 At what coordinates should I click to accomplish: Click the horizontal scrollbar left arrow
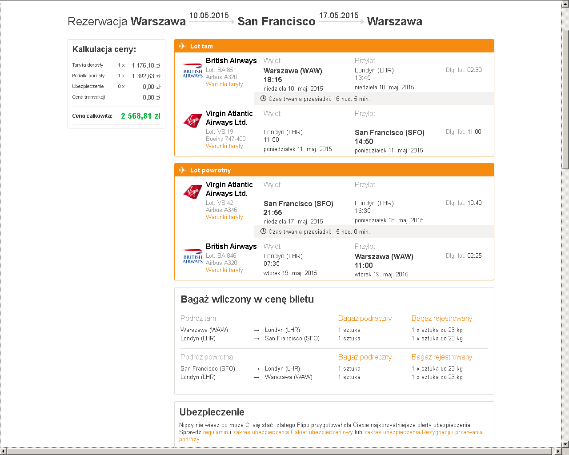tap(4, 451)
